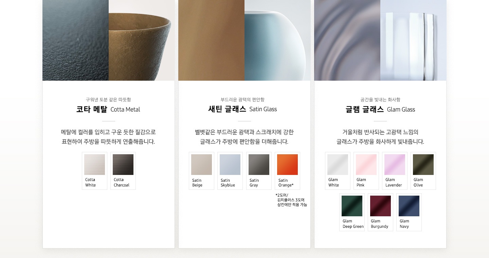Choose the Glam Lavender swatch
This screenshot has width=489, height=258.
click(x=395, y=171)
